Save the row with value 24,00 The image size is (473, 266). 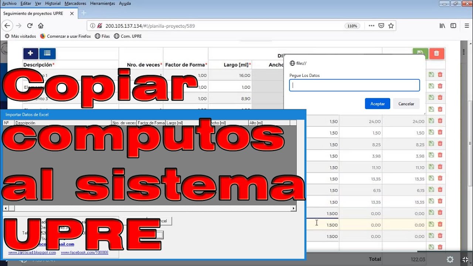(x=431, y=121)
